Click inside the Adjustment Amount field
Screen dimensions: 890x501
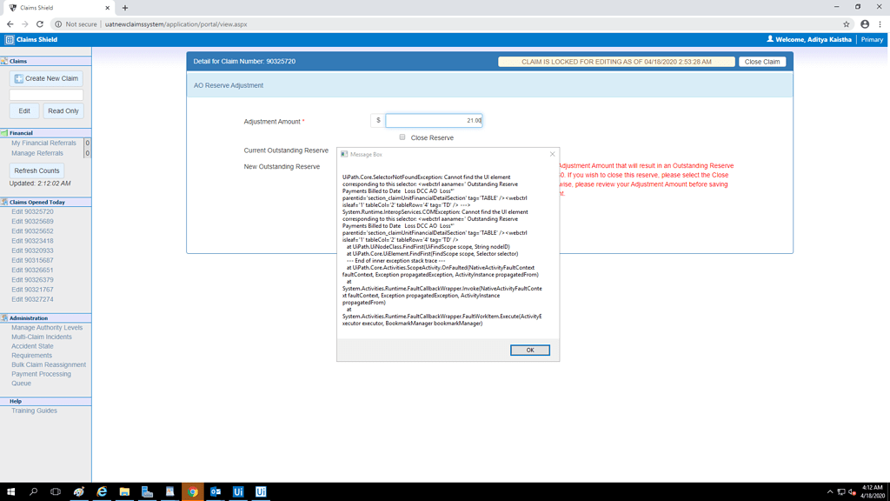click(x=434, y=120)
